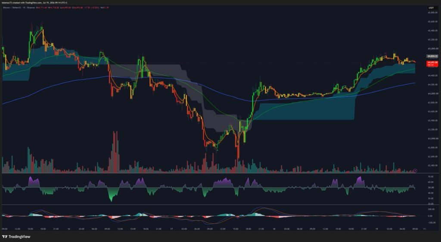Click the 63,400.00 price axis label
Screen dimensions: 441x242
[x=432, y=120]
